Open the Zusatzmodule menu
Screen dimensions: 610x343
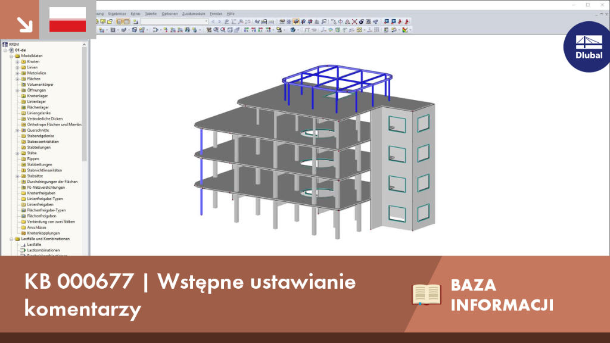[194, 14]
